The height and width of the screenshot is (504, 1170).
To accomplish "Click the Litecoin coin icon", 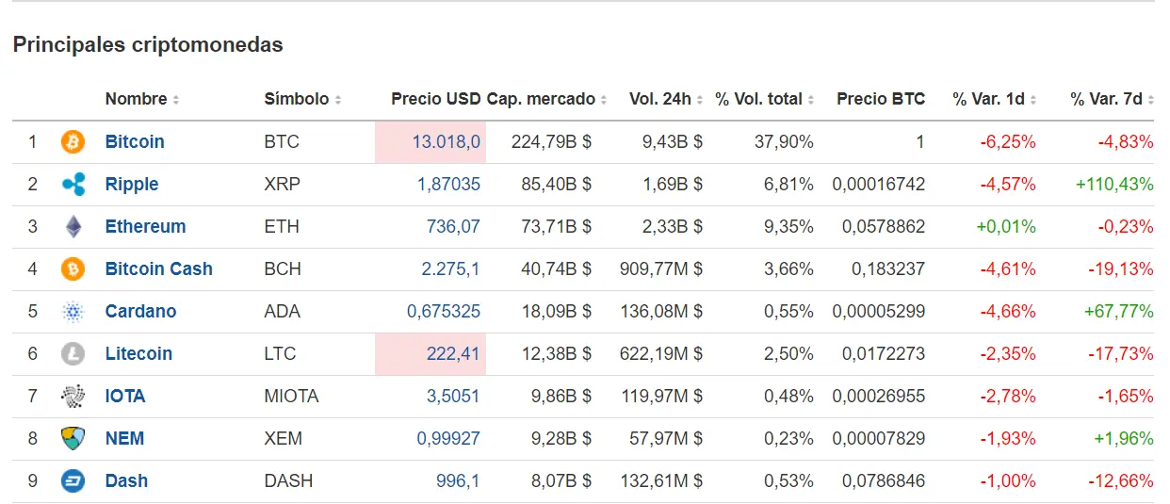I will (73, 354).
